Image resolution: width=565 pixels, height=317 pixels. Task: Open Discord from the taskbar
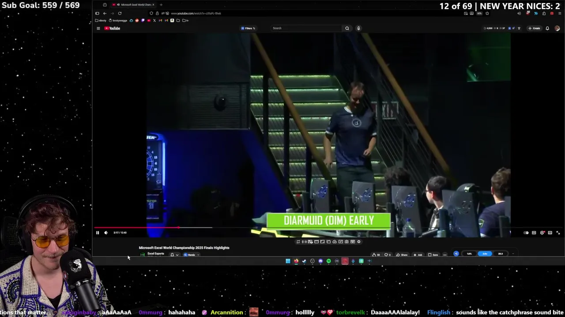click(x=320, y=261)
